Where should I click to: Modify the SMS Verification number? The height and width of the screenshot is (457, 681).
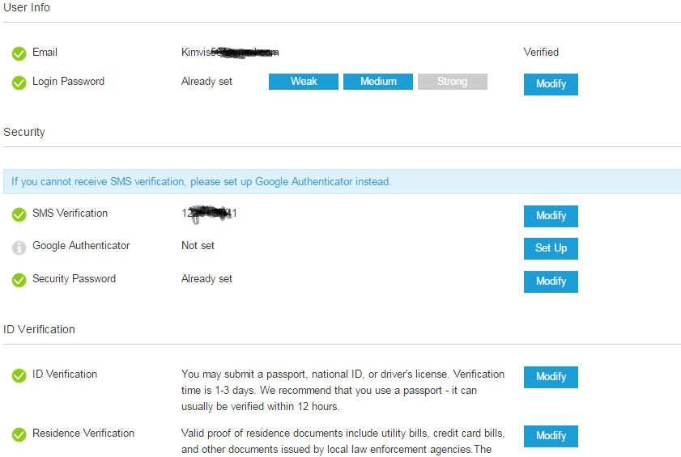click(551, 216)
